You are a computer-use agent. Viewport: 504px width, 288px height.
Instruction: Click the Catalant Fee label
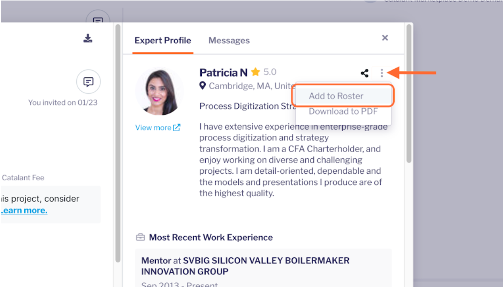[23, 178]
